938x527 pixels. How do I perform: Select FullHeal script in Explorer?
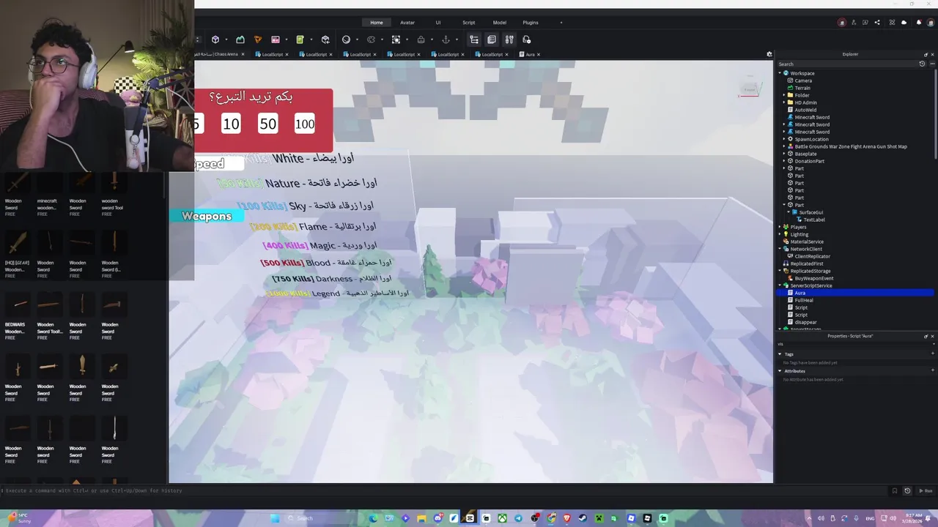[803, 300]
